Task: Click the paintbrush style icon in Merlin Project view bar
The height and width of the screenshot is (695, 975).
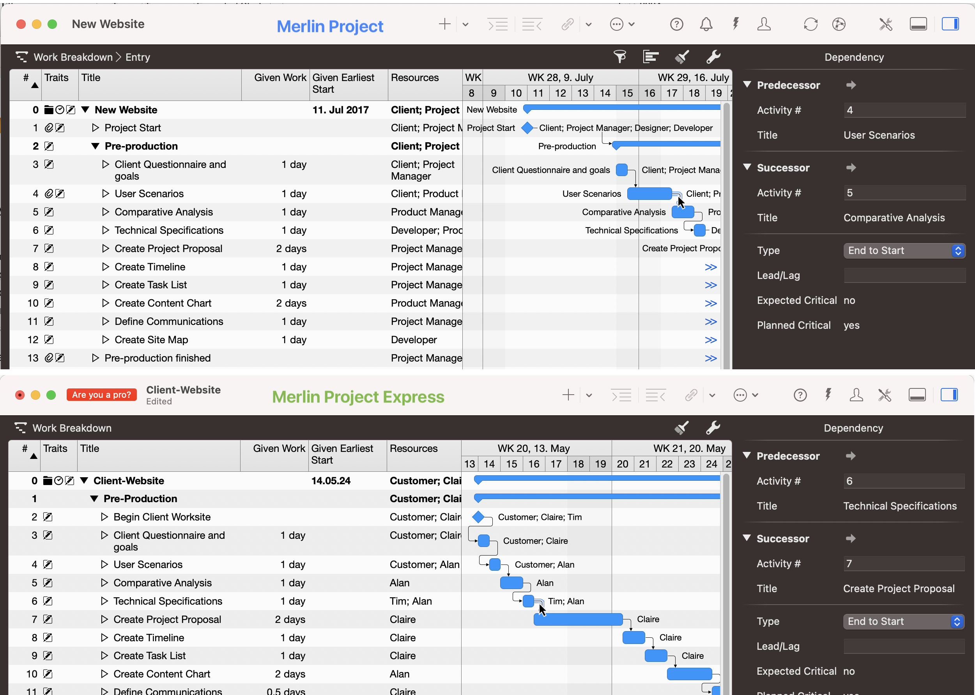Action: (x=682, y=56)
